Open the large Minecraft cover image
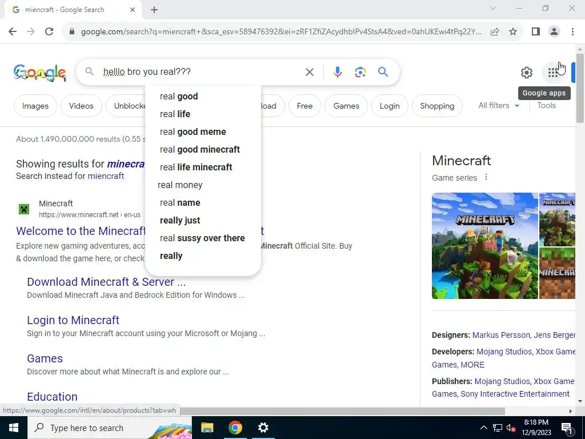Image resolution: width=585 pixels, height=439 pixels. click(x=485, y=246)
